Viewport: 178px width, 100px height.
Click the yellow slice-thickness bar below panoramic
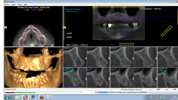(x=126, y=44)
